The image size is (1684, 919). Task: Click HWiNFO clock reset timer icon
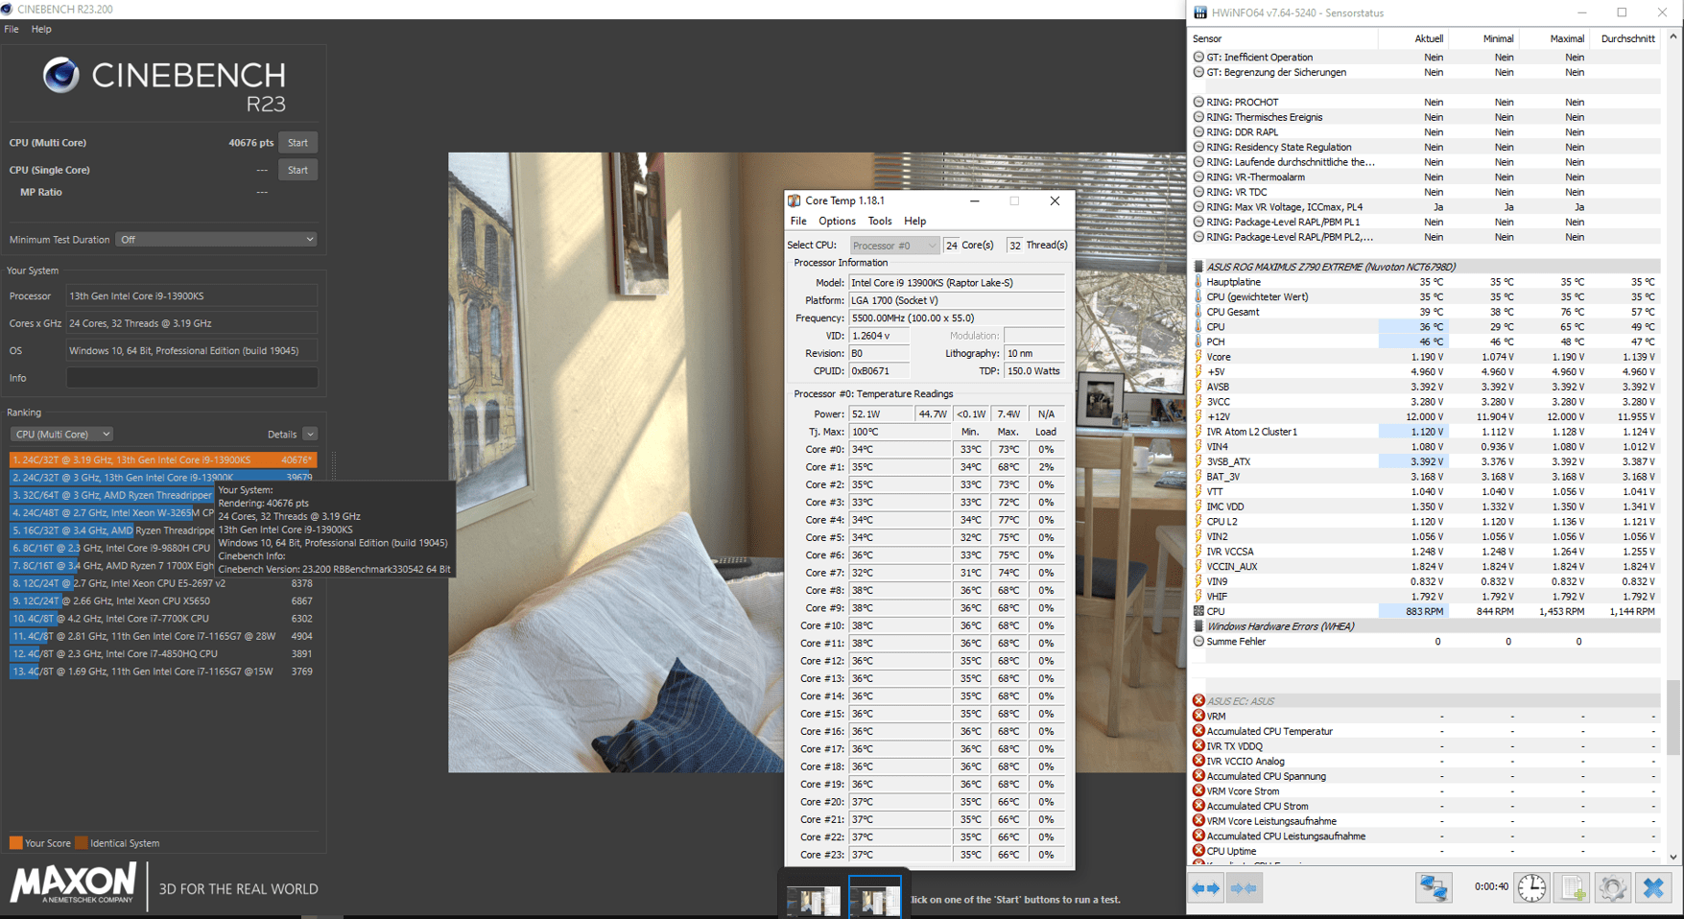pos(1532,888)
